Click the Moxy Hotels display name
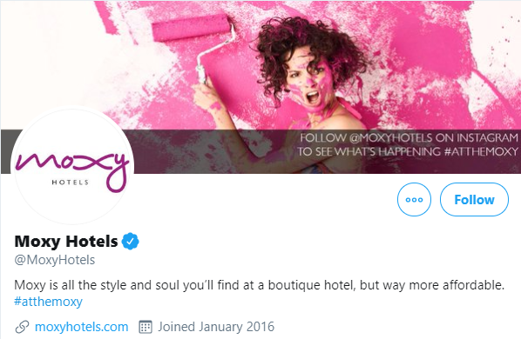The width and height of the screenshot is (521, 339). click(x=66, y=241)
